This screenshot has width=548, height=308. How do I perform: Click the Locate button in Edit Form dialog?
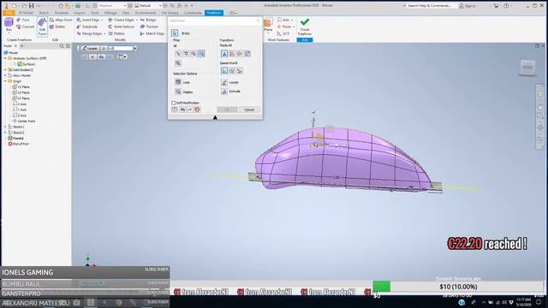click(x=230, y=82)
